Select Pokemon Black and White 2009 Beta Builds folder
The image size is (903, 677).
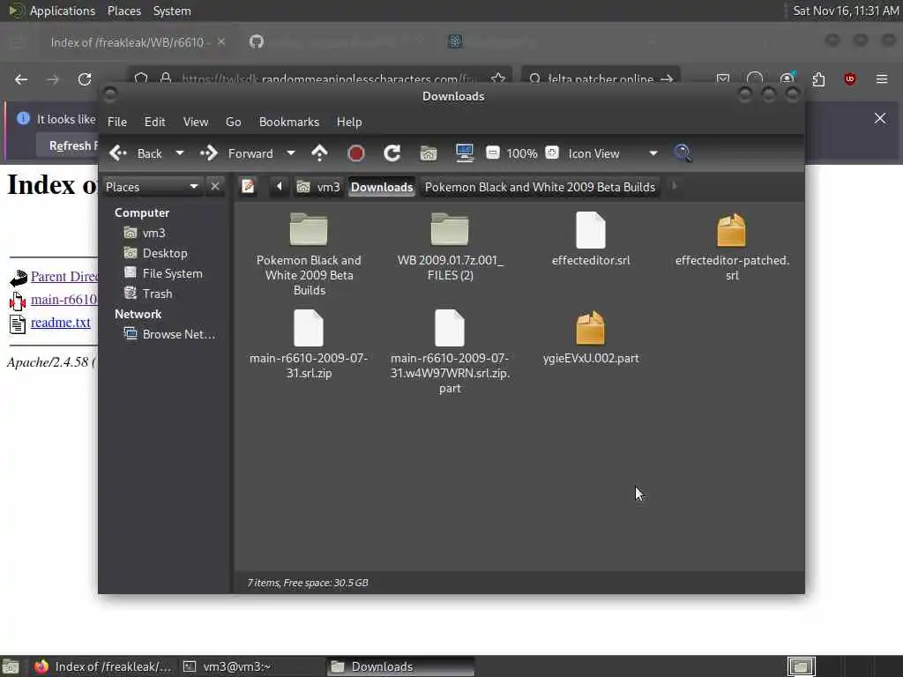pos(309,254)
